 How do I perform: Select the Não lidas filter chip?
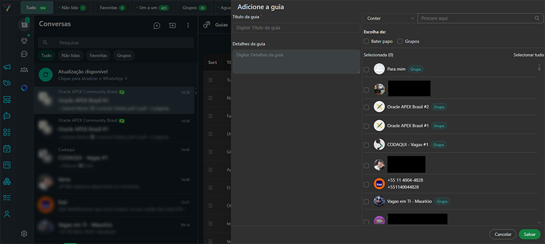[x=71, y=55]
